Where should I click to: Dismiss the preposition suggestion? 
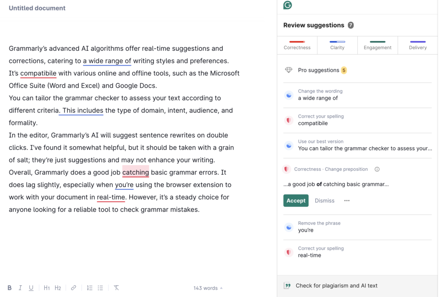click(x=324, y=201)
